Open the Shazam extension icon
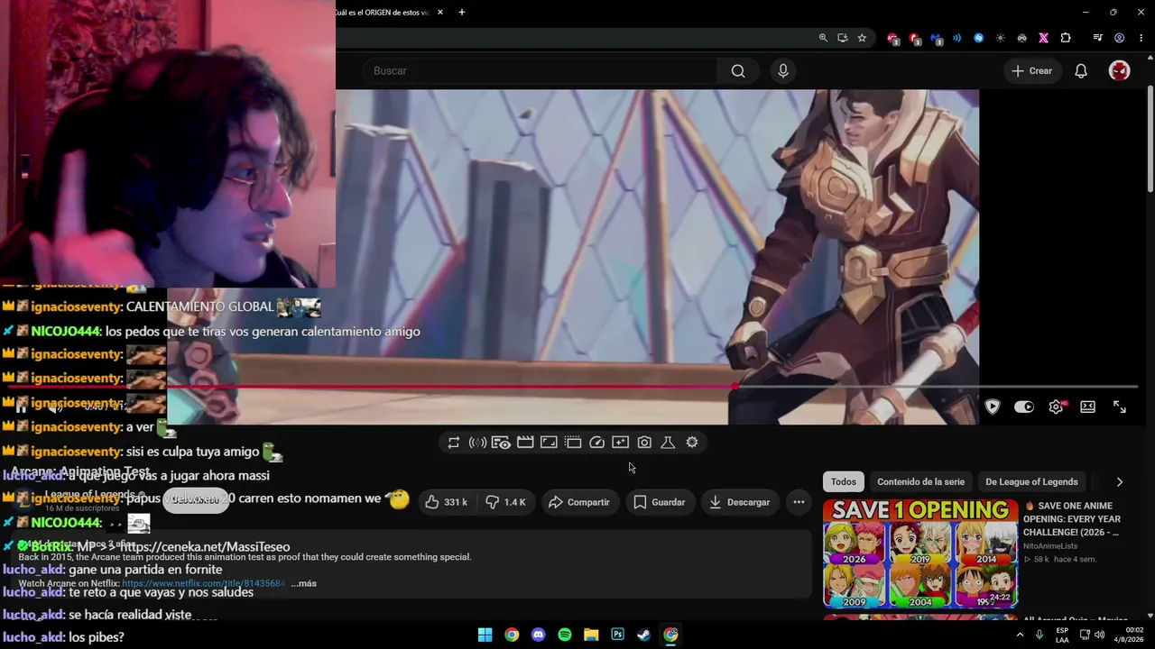The image size is (1155, 649). tap(978, 38)
